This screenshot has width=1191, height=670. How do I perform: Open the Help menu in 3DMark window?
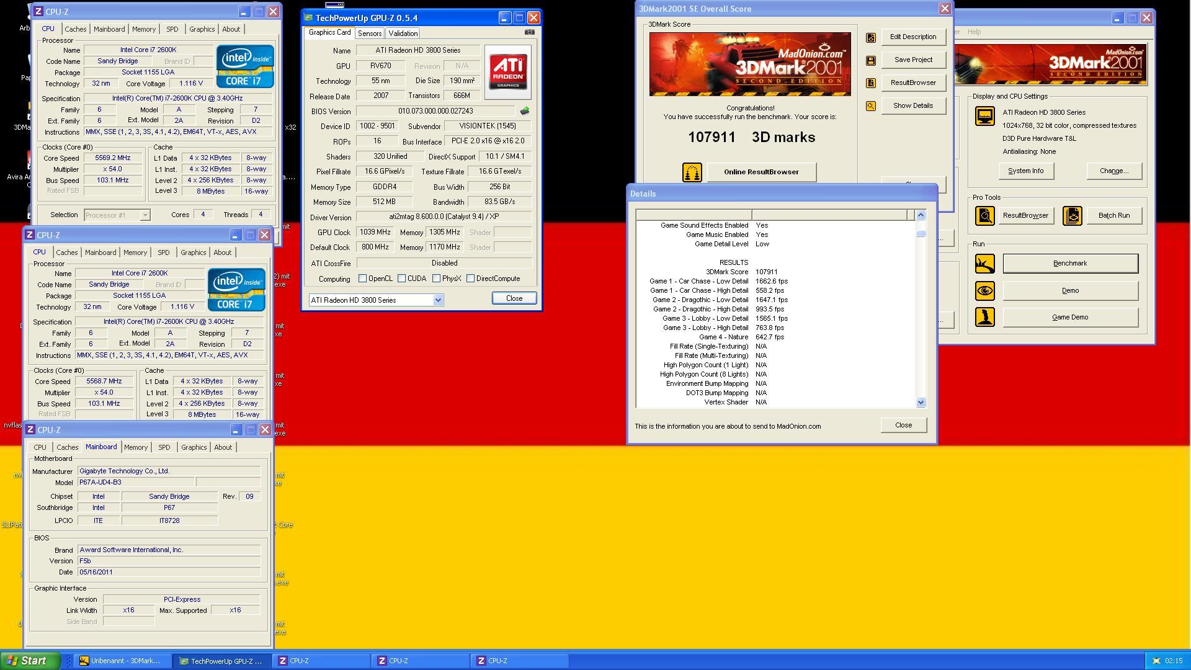pyautogui.click(x=975, y=32)
